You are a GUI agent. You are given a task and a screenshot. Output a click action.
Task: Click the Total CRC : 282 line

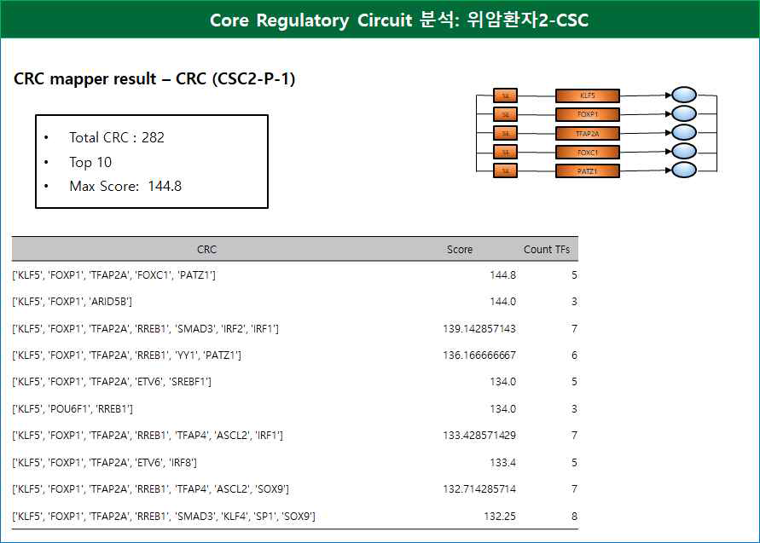tap(117, 137)
